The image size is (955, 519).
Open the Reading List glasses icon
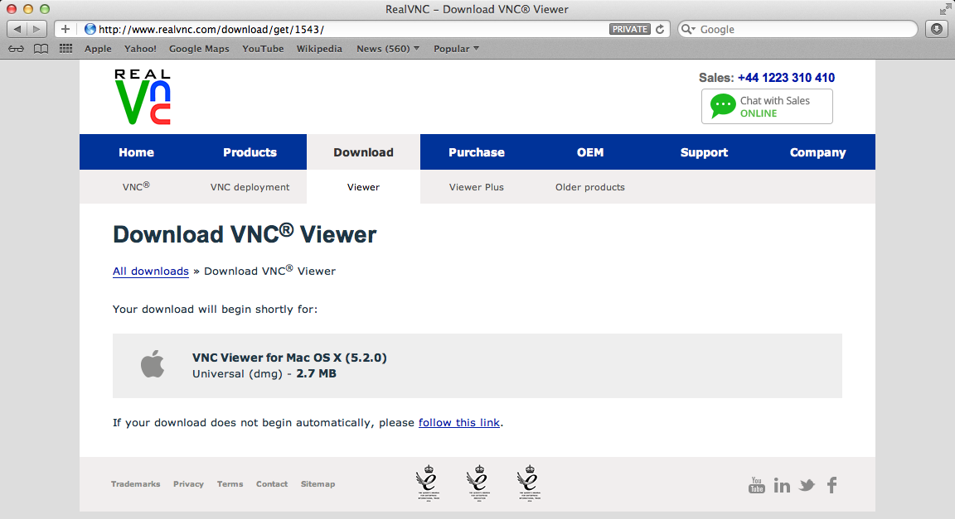tap(17, 49)
